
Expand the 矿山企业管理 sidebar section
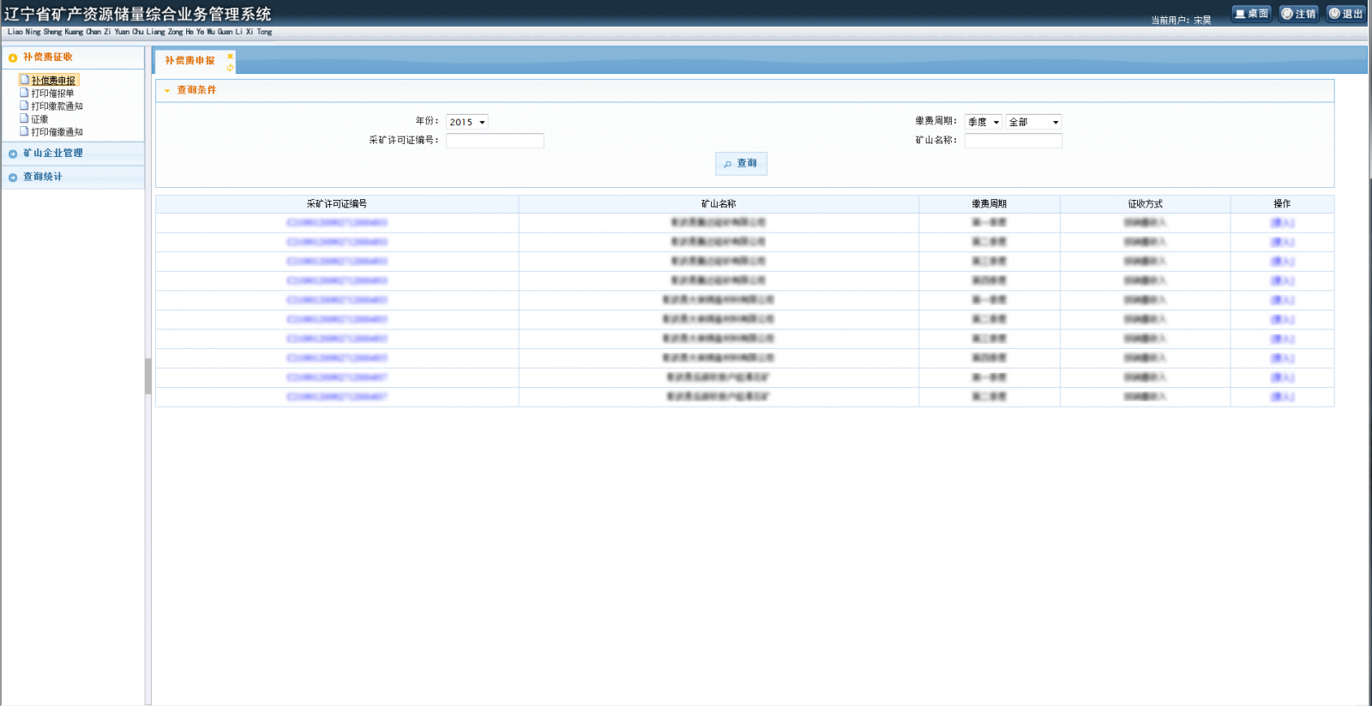pos(13,154)
